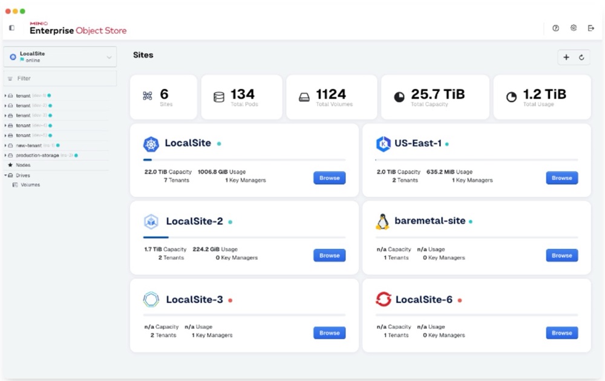605x381 pixels.
Task: Expand the tenant (dev-2) tree row
Action: coord(5,105)
